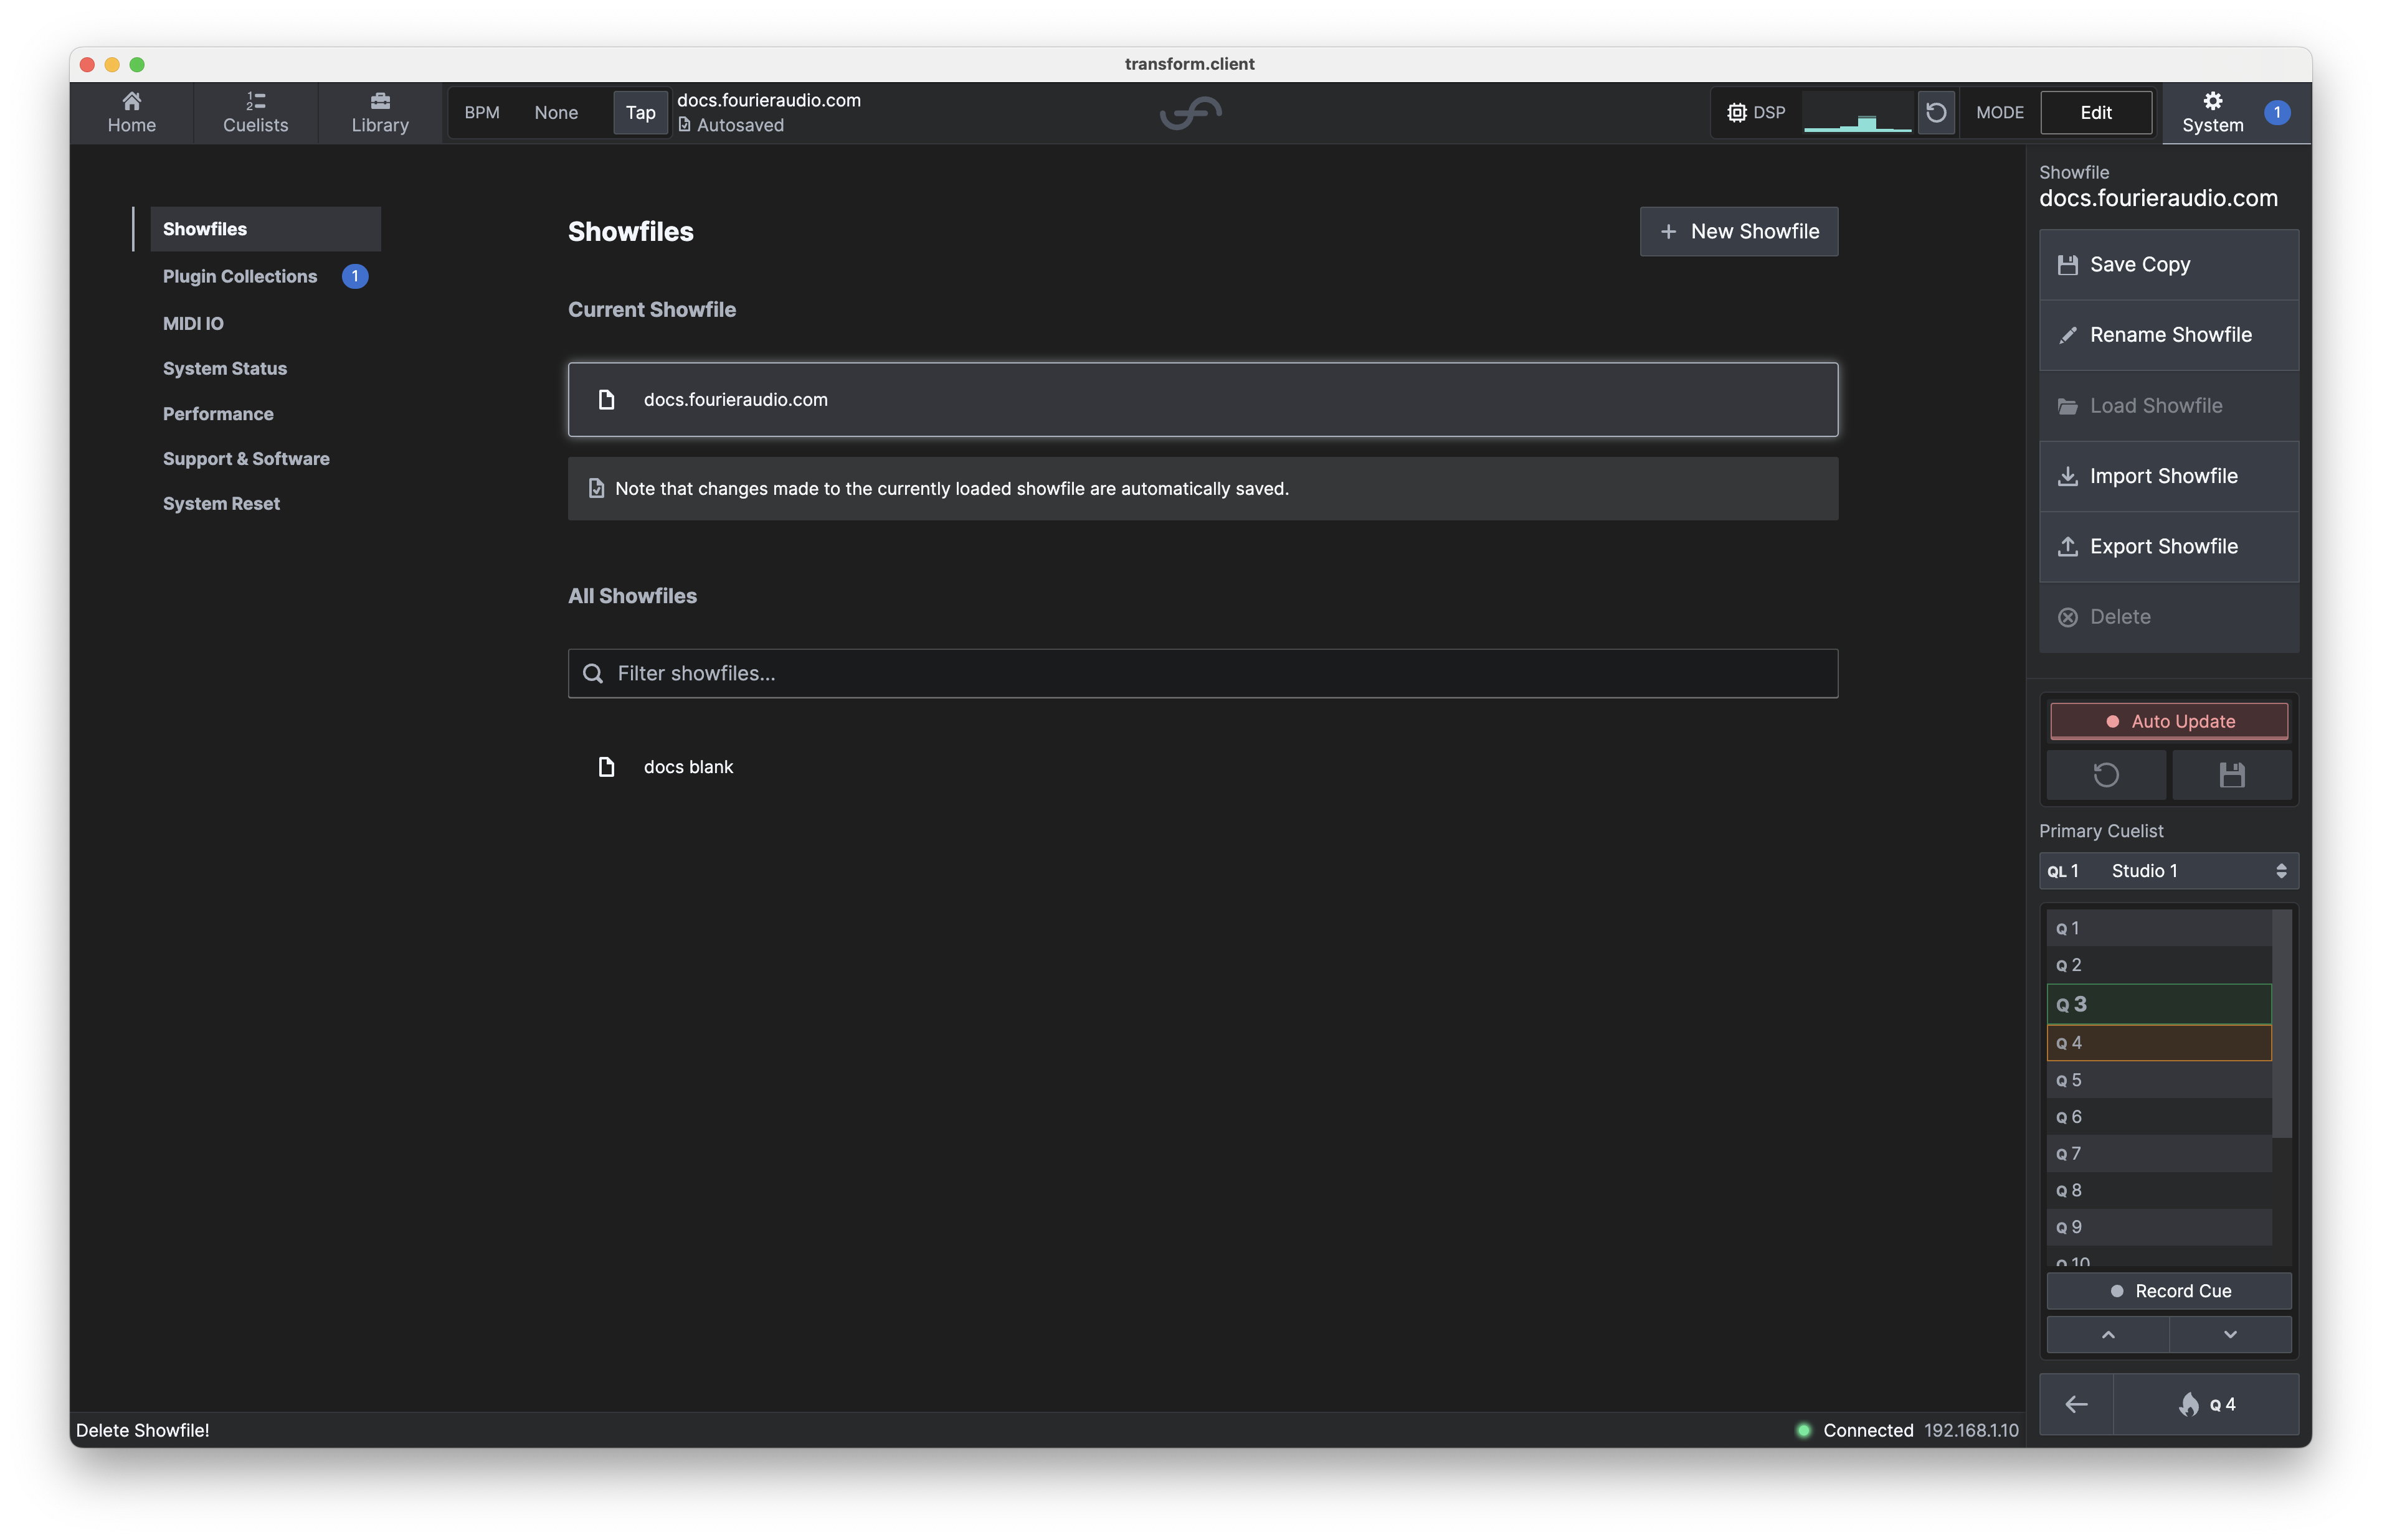Open the System tab
Image resolution: width=2382 pixels, height=1540 pixels.
2212,112
